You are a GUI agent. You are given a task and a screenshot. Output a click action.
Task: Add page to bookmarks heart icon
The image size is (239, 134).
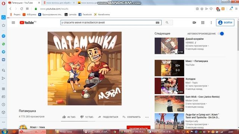coord(211,9)
